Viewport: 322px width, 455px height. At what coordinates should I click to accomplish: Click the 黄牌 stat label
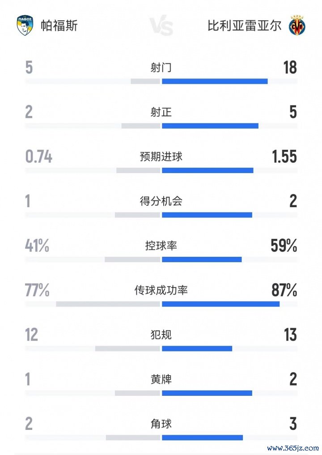coord(161,379)
